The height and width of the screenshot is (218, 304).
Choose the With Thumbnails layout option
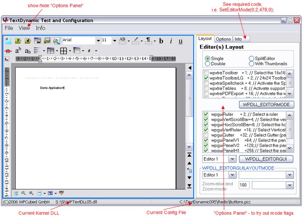[x=251, y=64]
